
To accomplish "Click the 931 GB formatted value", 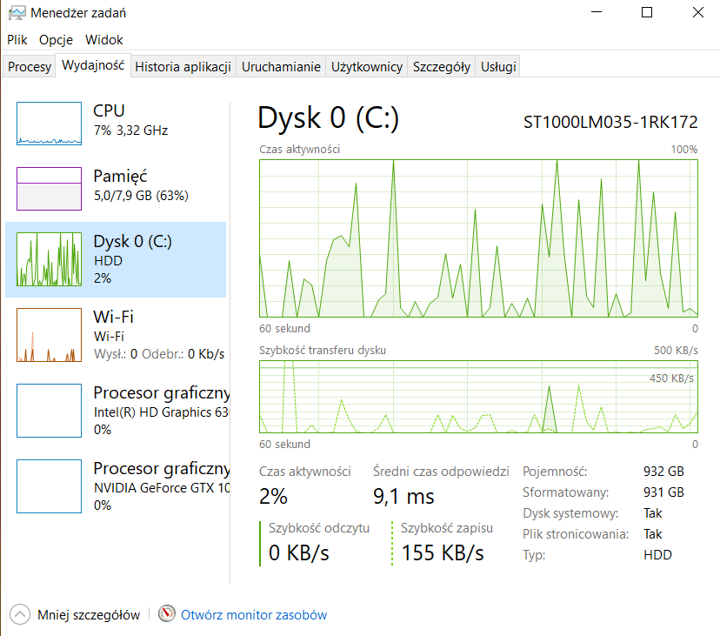I will click(663, 492).
